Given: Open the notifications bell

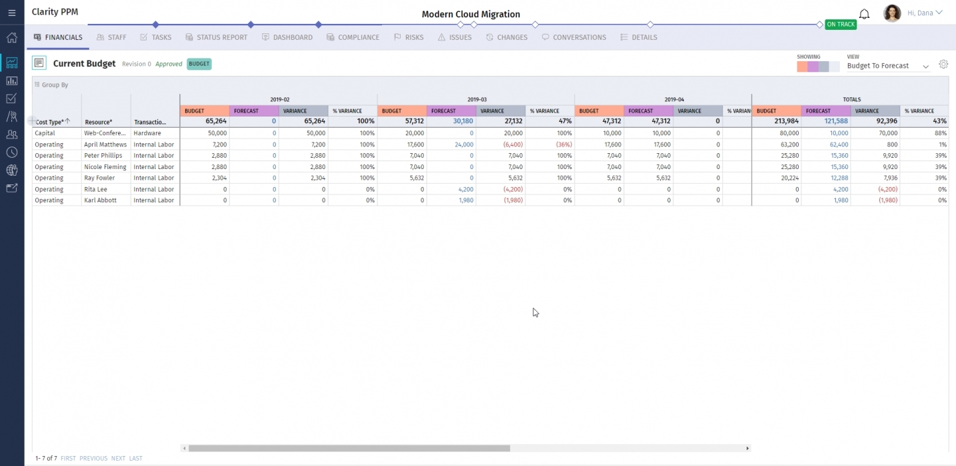Looking at the screenshot, I should pyautogui.click(x=864, y=13).
